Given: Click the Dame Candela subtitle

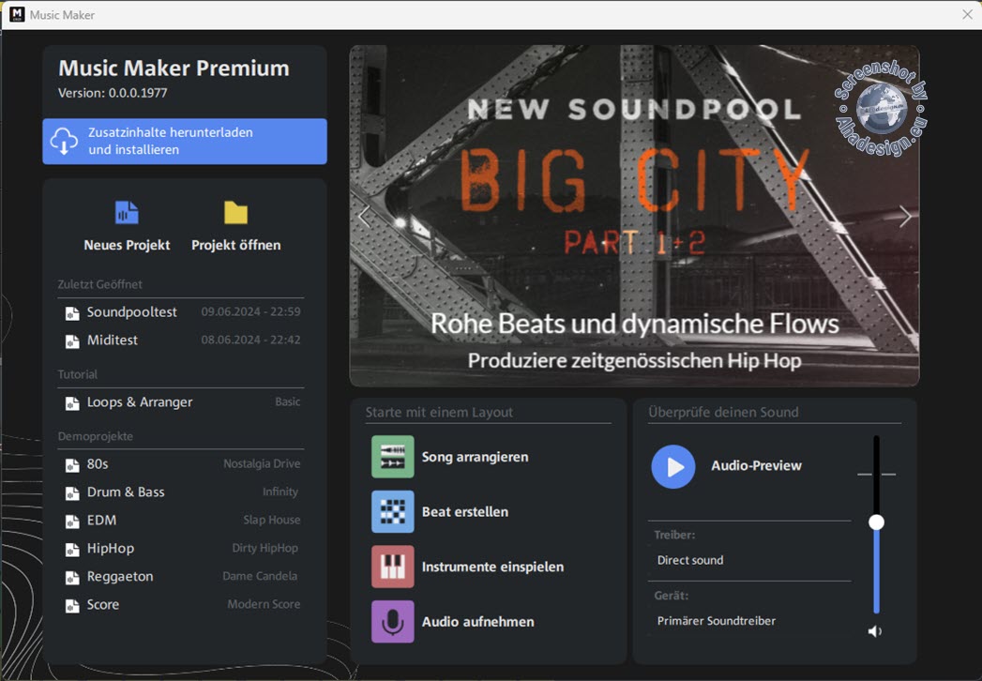Looking at the screenshot, I should (x=260, y=576).
